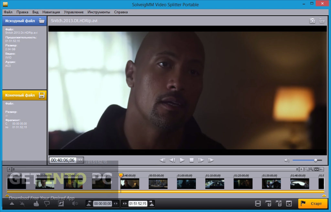Image resolution: width=331 pixels, height=212 pixels.
Task: Click the save output file floppy icon
Action: (x=42, y=95)
